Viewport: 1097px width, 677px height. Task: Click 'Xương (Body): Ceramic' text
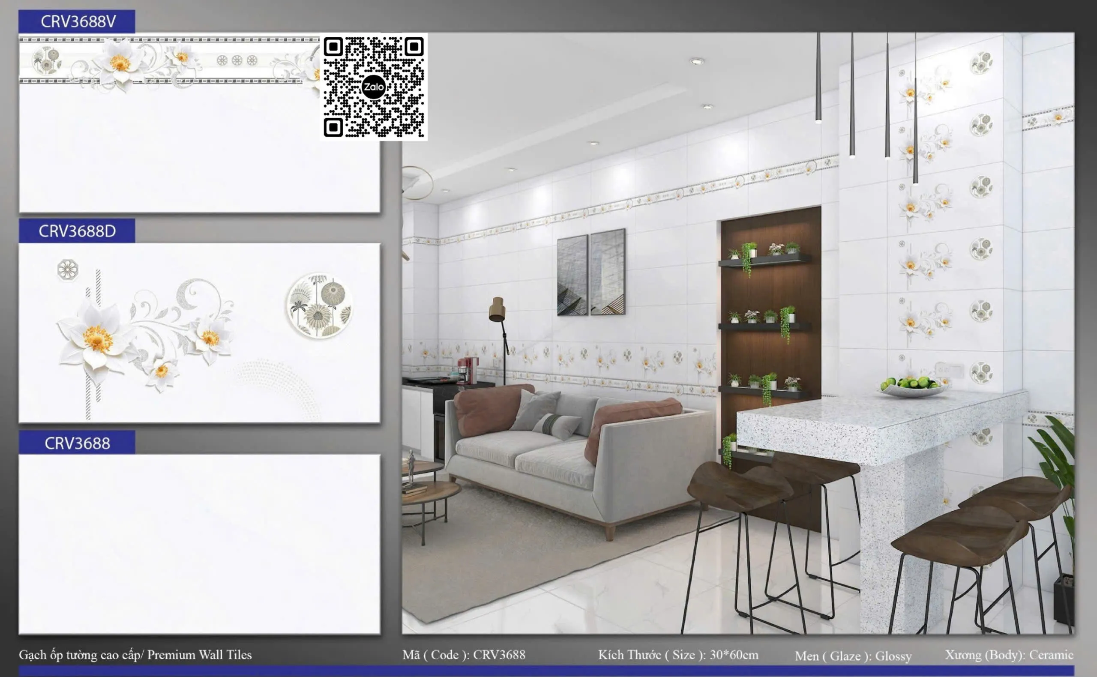[x=1009, y=655]
